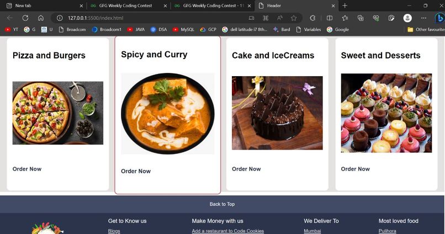Image resolution: width=445 pixels, height=234 pixels.
Task: Go to the browser home icon
Action: pos(41,18)
